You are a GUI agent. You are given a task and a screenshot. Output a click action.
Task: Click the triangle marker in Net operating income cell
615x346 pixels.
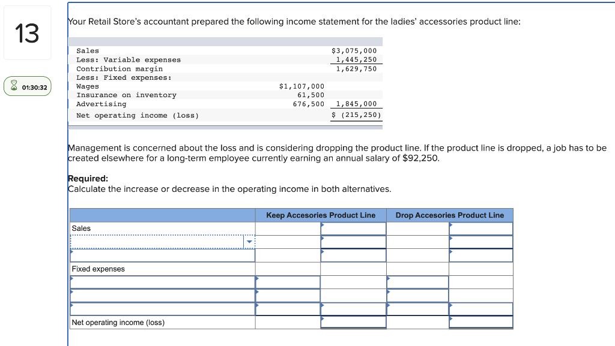pyautogui.click(x=323, y=318)
